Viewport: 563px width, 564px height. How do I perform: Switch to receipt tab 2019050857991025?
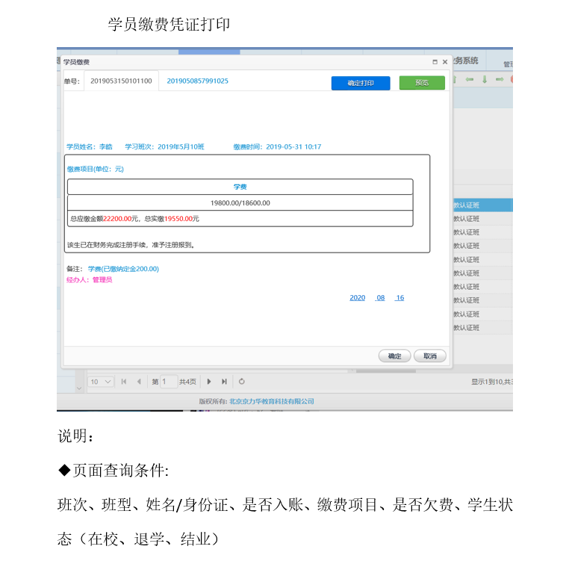click(197, 81)
